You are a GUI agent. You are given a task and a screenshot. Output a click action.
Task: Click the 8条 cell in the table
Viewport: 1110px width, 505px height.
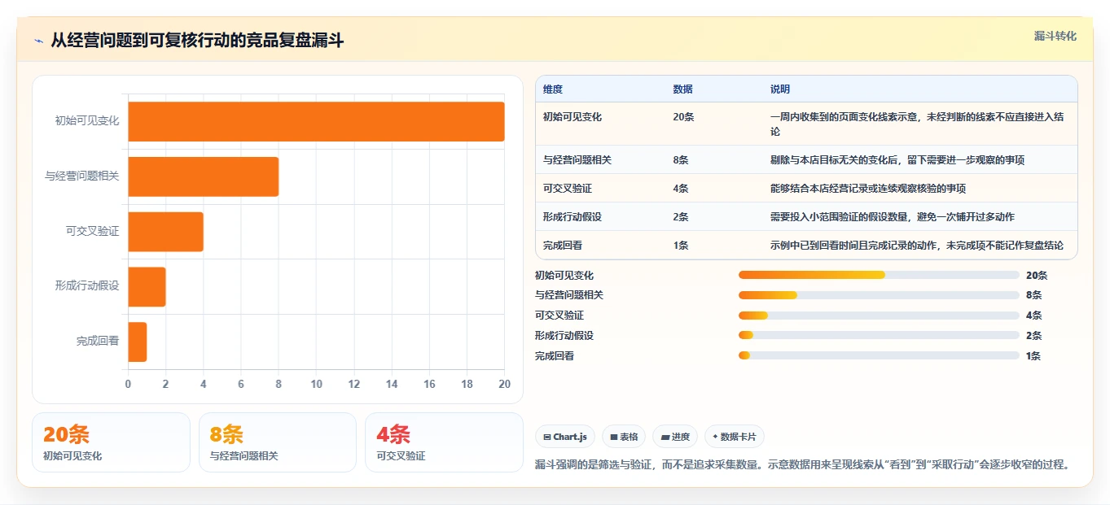(681, 160)
